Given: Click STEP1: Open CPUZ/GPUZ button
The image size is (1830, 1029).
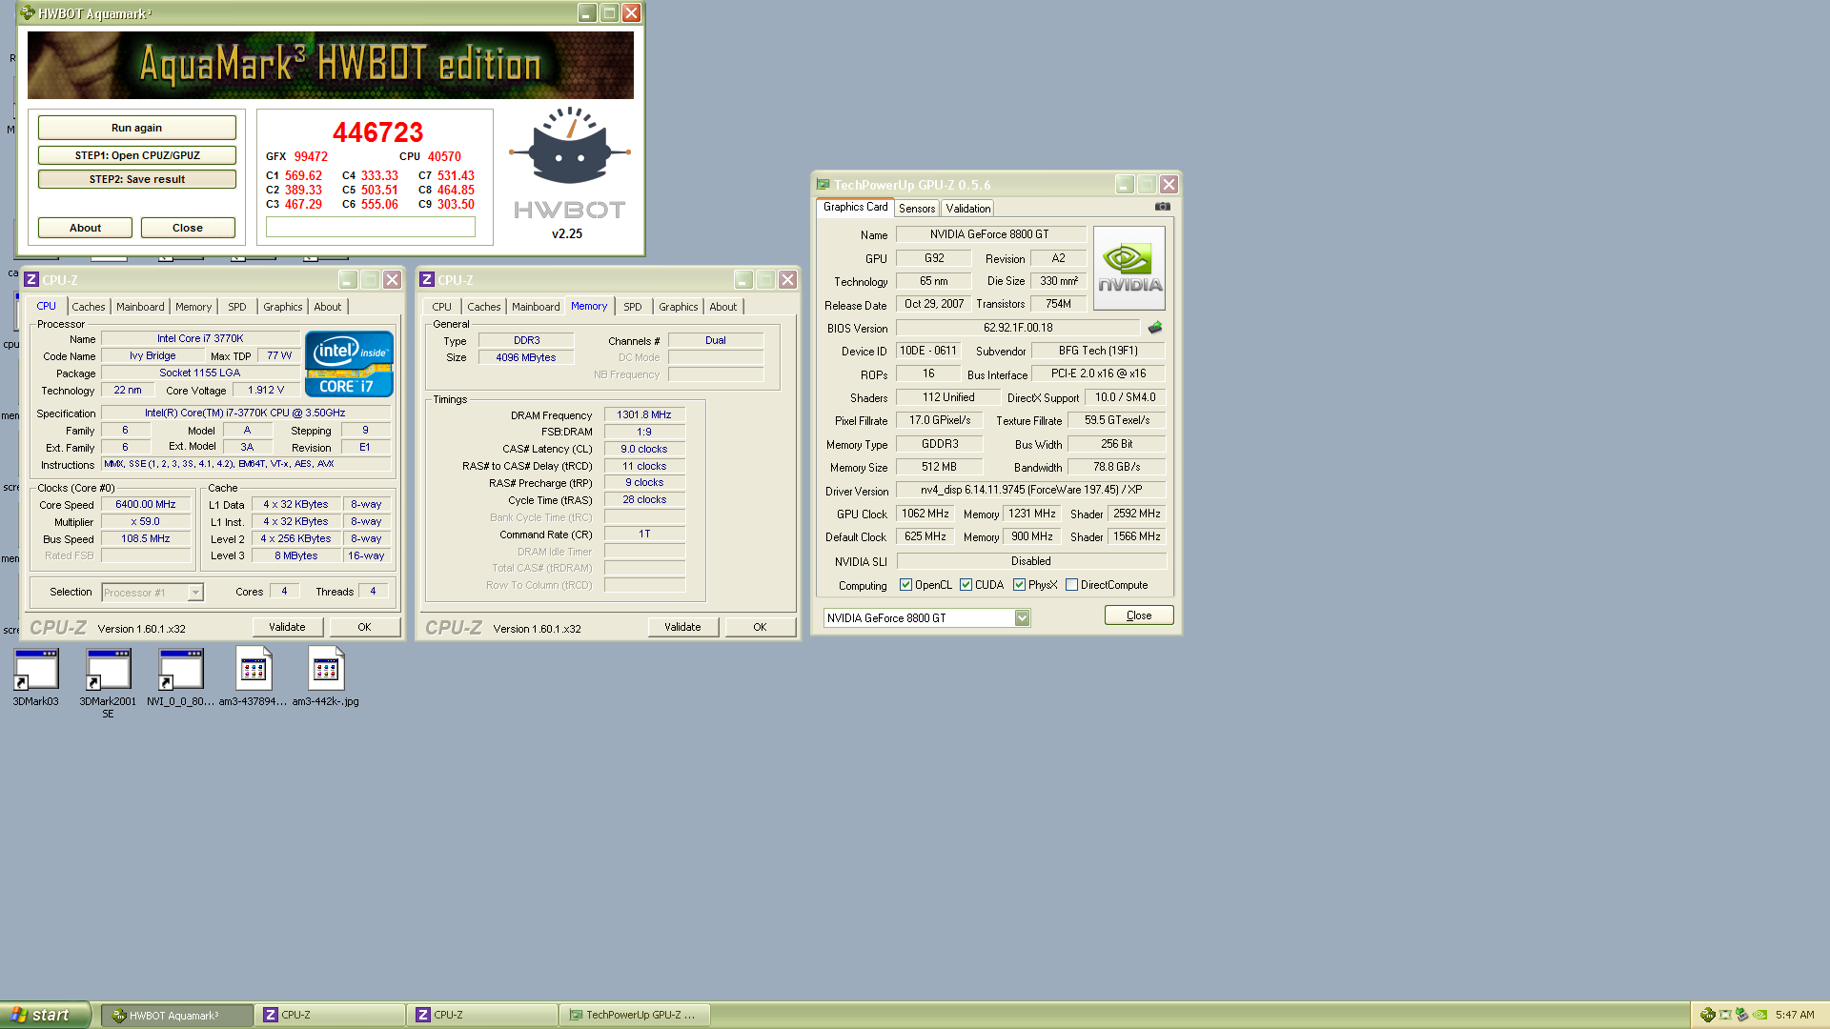Looking at the screenshot, I should click(137, 155).
